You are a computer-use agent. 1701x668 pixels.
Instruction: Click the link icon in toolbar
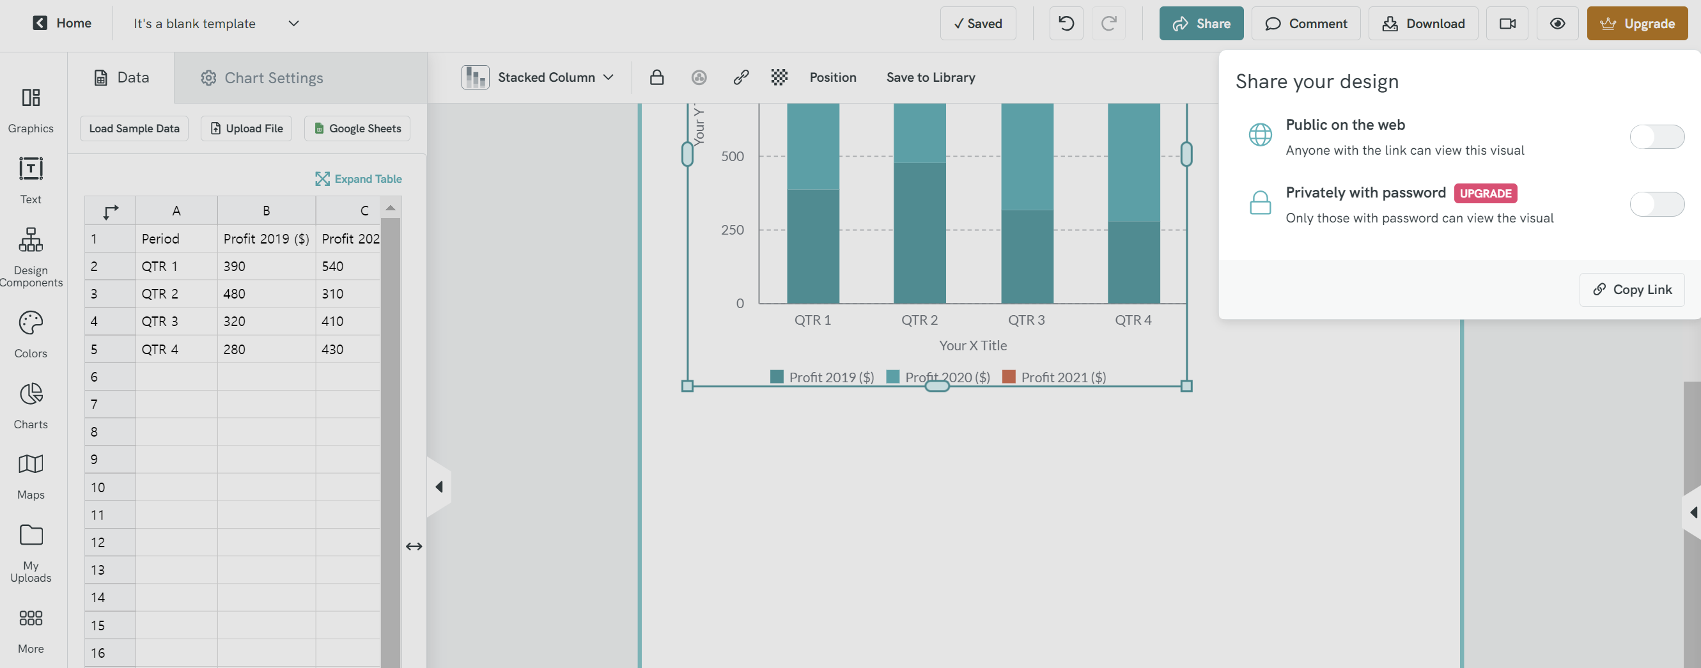point(740,77)
